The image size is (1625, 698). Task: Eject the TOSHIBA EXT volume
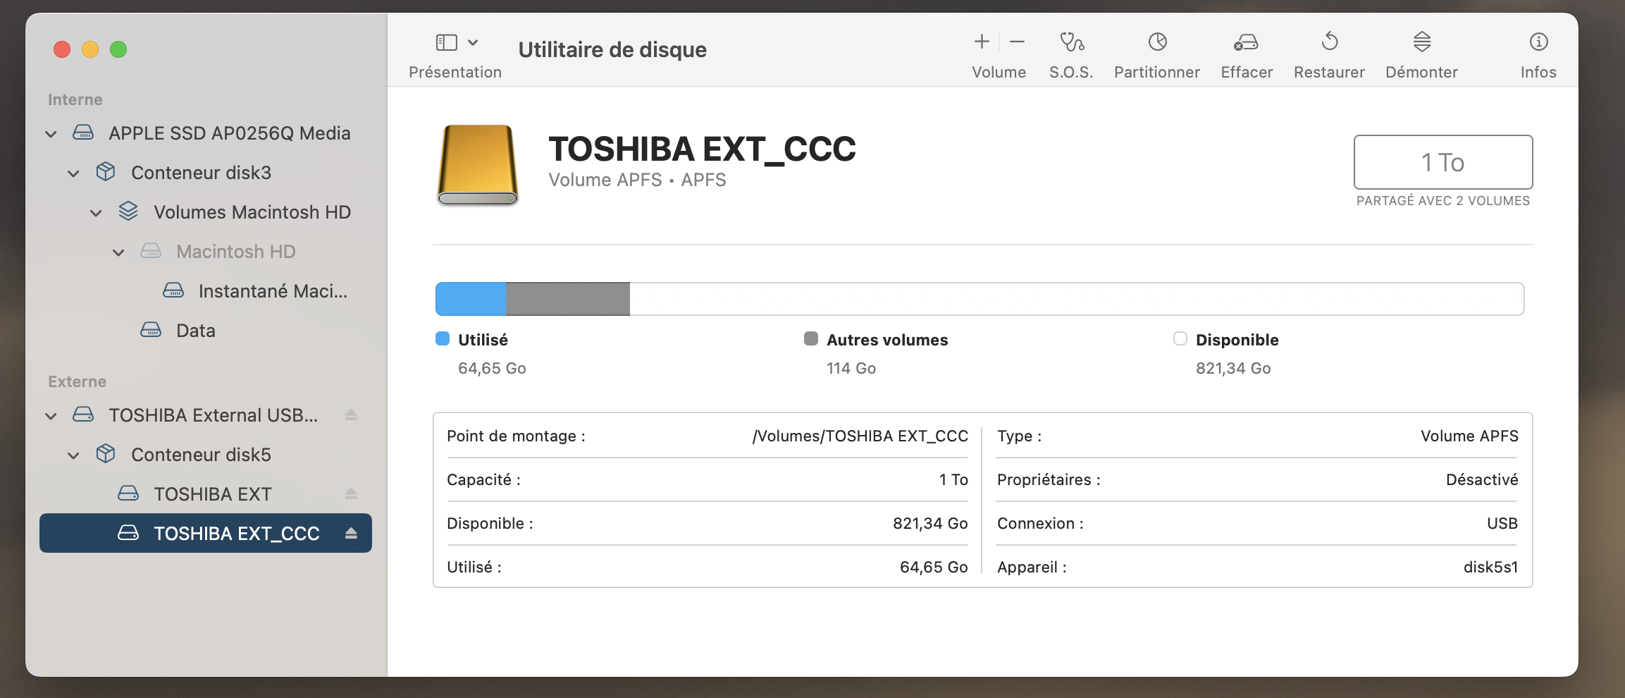(x=351, y=494)
